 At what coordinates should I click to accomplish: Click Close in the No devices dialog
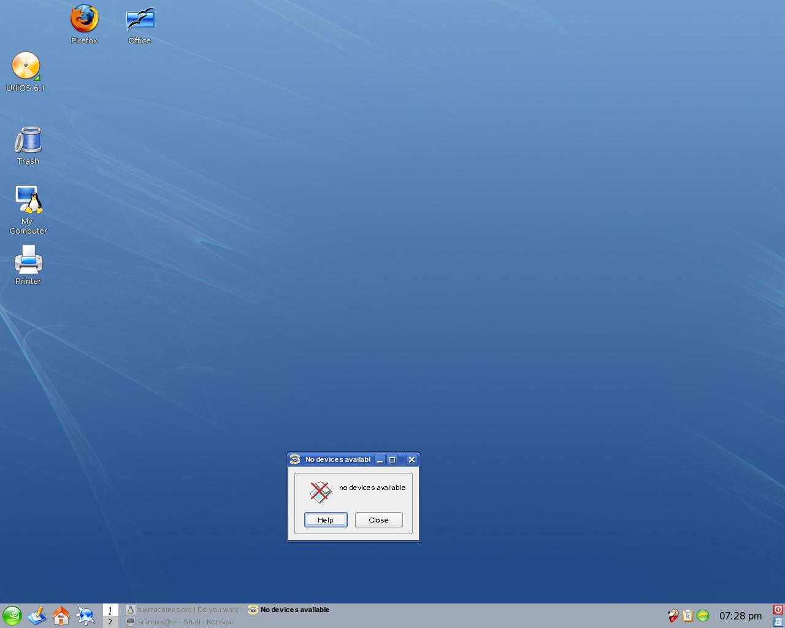click(378, 520)
